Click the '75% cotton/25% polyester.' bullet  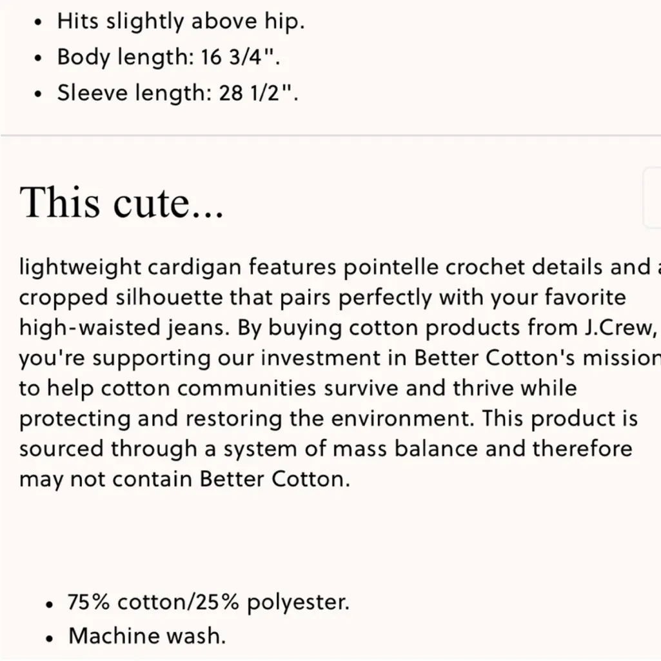[208, 602]
